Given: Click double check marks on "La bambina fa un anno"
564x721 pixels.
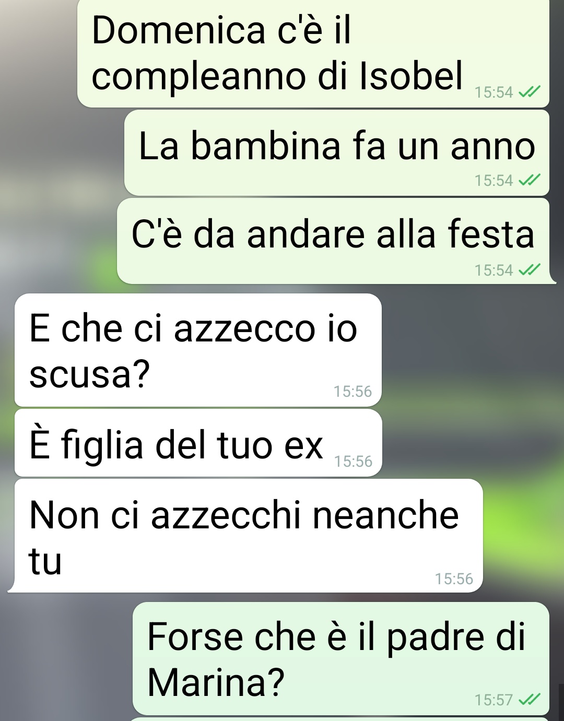Looking at the screenshot, I should [x=529, y=180].
